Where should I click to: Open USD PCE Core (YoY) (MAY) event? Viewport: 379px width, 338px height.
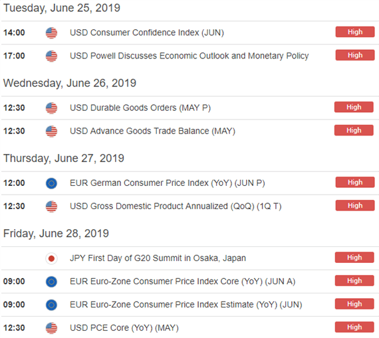(124, 328)
